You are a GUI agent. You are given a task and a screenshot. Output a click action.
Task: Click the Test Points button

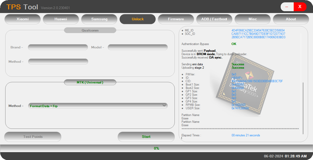point(33,137)
